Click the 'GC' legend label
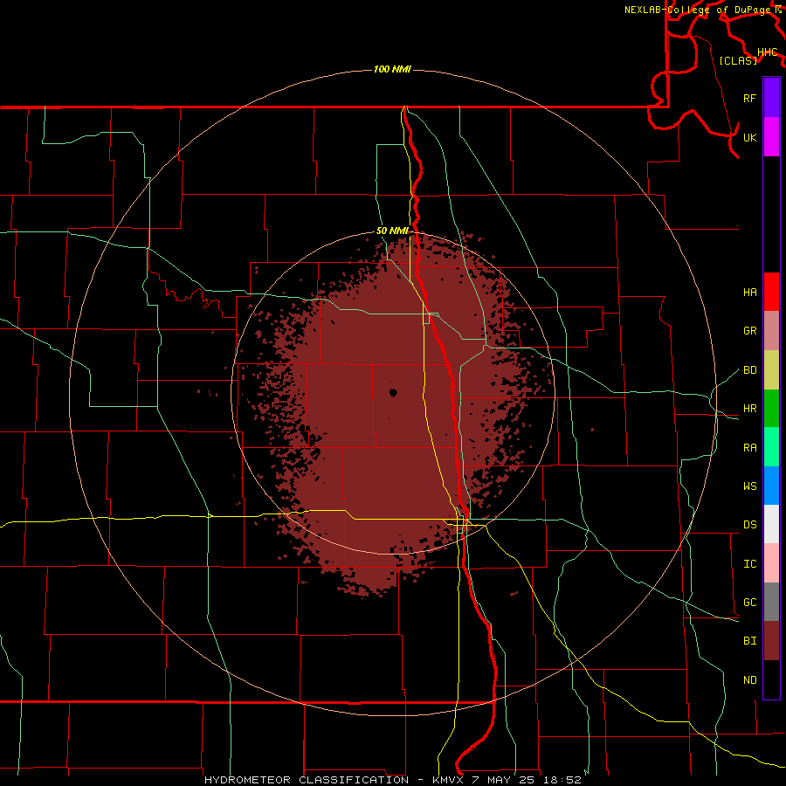786x786 pixels. [749, 603]
